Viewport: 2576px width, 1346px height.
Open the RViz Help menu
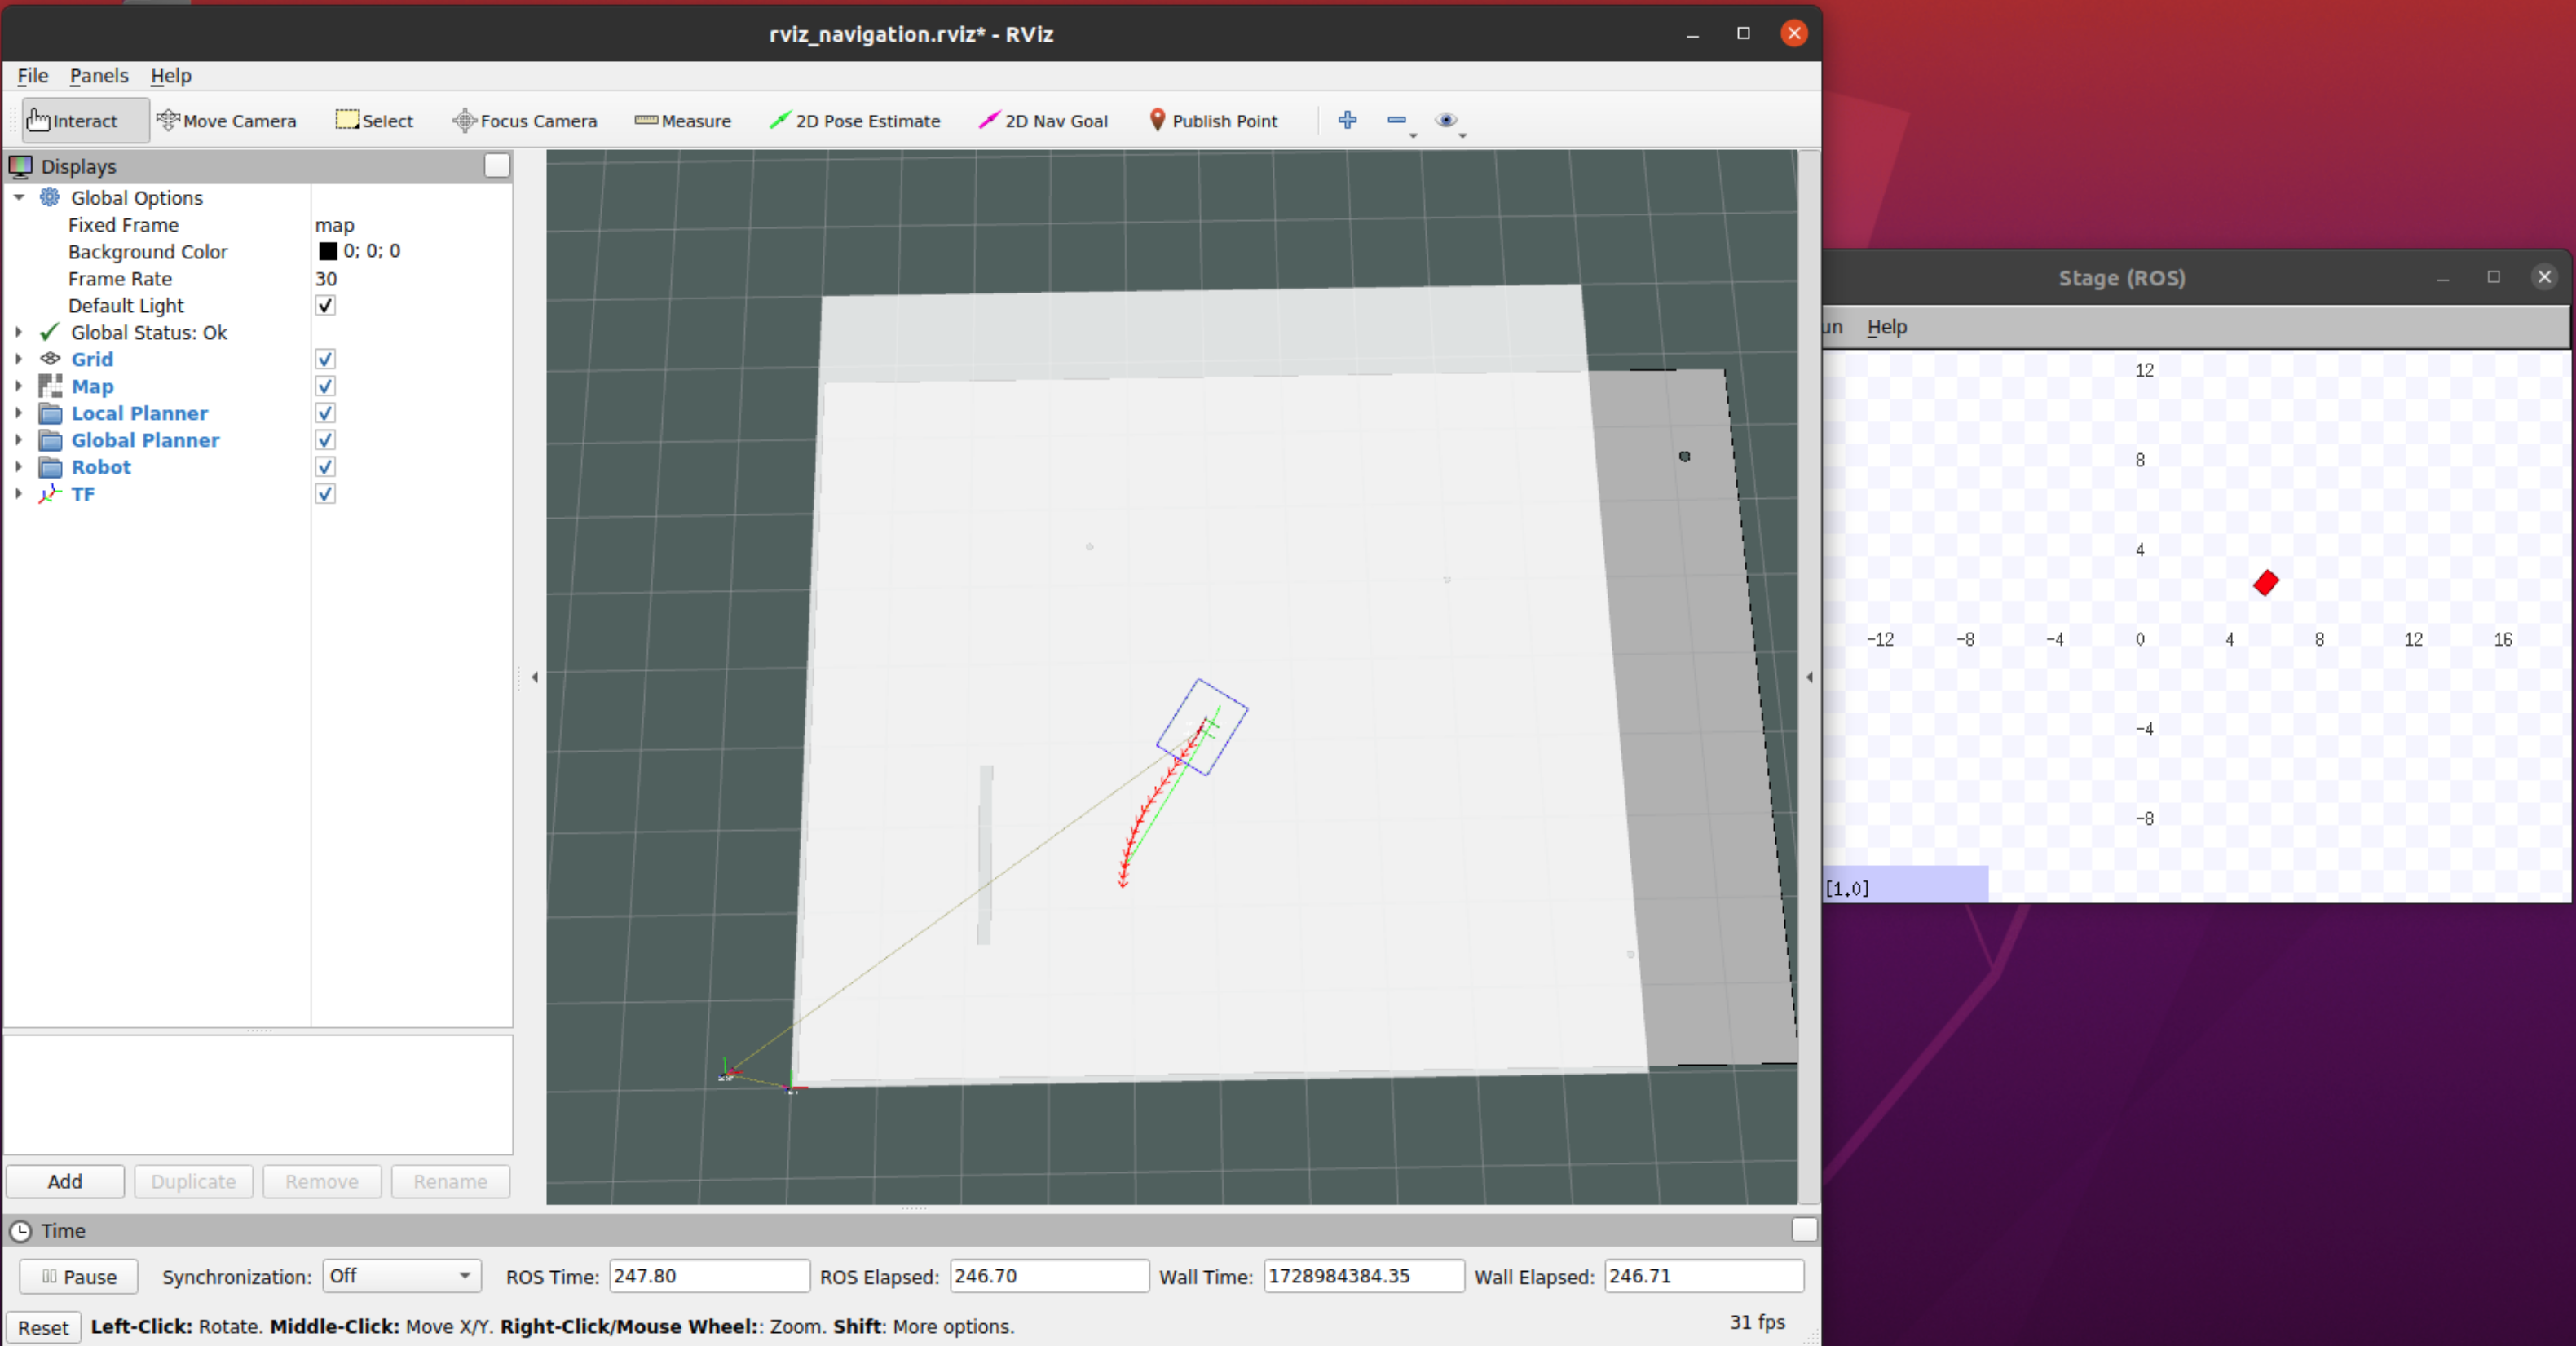click(x=171, y=76)
